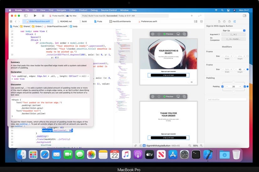Image resolution: width=259 pixels, height=172 pixels.
Task: Start live preview in second canvas
Action: 153,96
